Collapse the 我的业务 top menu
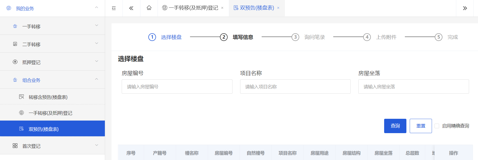The width and height of the screenshot is (478, 160). [97, 7]
